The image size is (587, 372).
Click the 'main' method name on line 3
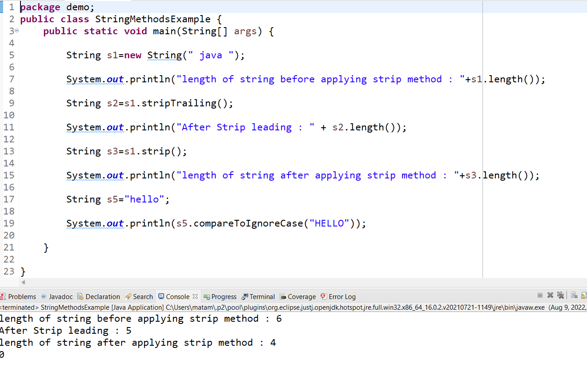164,31
